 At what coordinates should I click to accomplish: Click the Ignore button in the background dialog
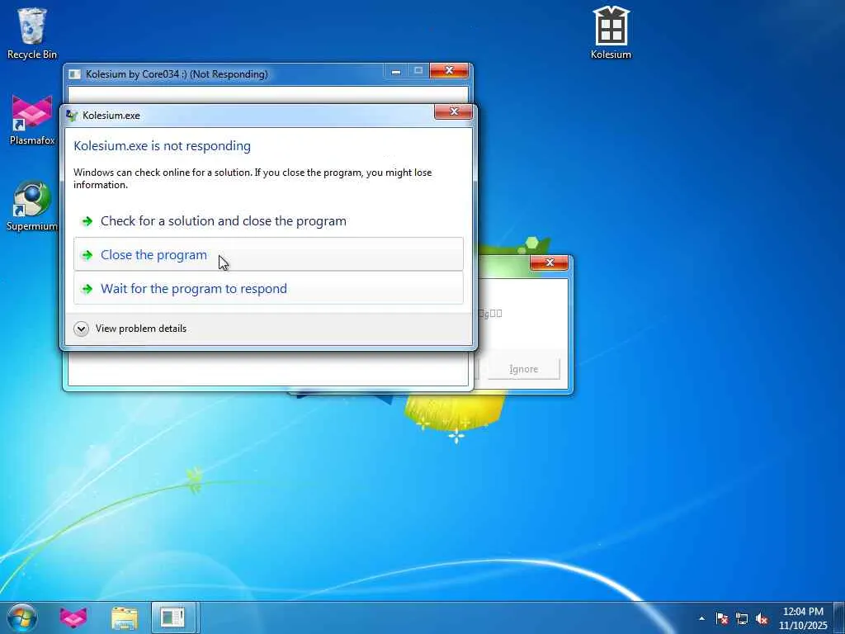(x=523, y=369)
